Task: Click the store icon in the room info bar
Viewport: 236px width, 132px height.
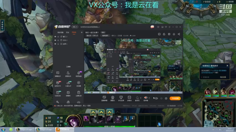Action: pos(169,34)
